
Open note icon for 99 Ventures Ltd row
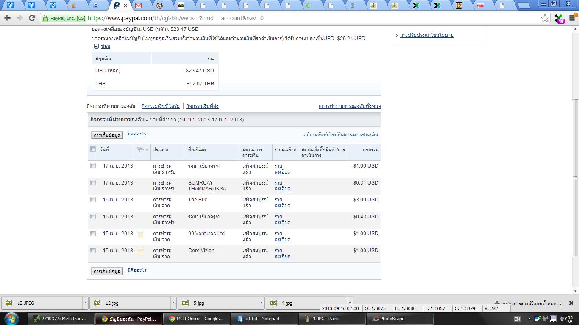click(x=140, y=234)
